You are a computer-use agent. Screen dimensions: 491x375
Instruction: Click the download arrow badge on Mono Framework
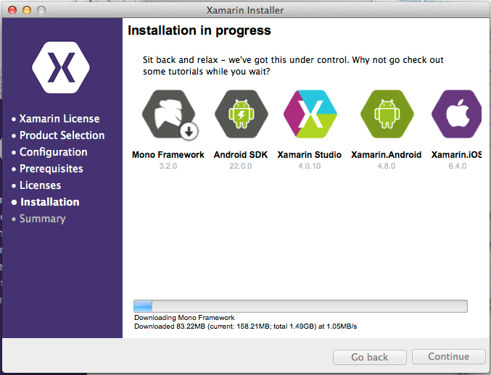click(189, 132)
